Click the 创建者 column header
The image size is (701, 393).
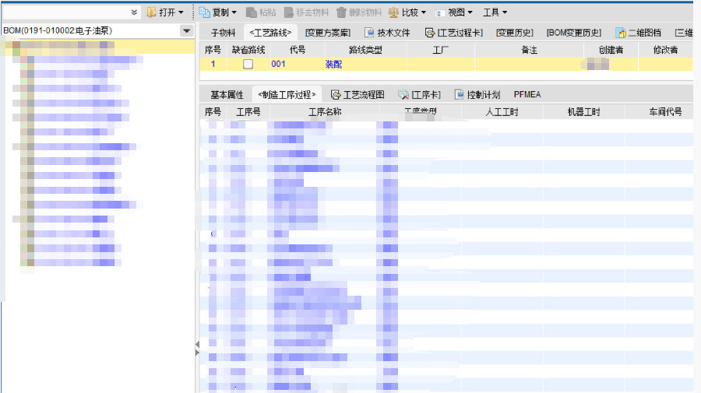pos(611,50)
